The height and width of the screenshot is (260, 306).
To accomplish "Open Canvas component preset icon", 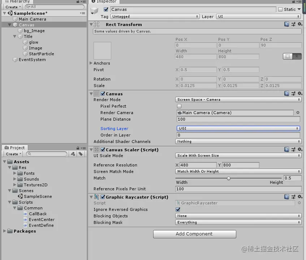I will 293,94.
